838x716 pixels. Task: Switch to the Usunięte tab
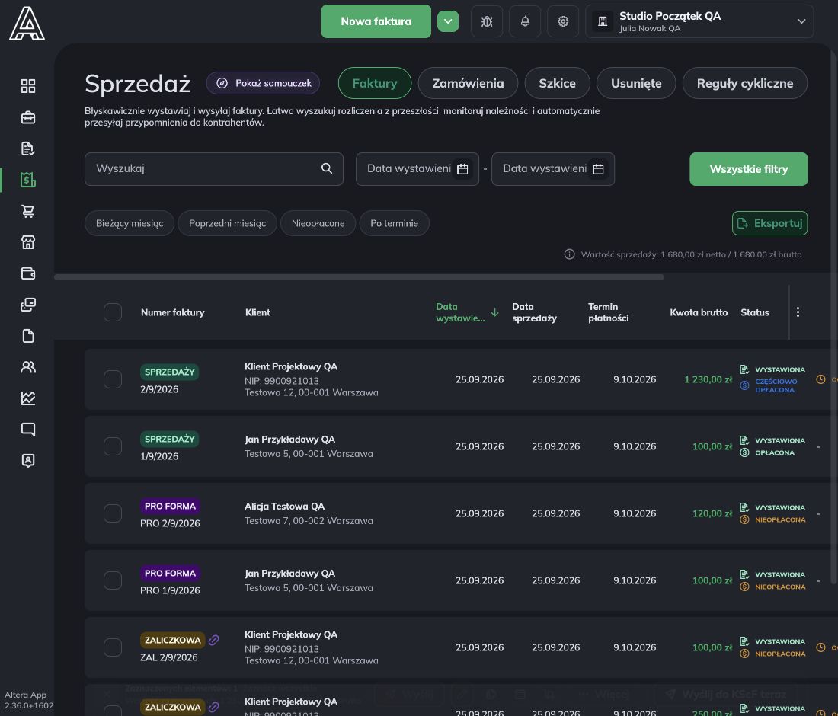pos(636,83)
